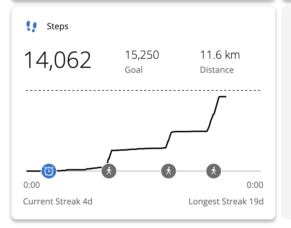
Task: Select the Goal label
Action: coord(134,70)
